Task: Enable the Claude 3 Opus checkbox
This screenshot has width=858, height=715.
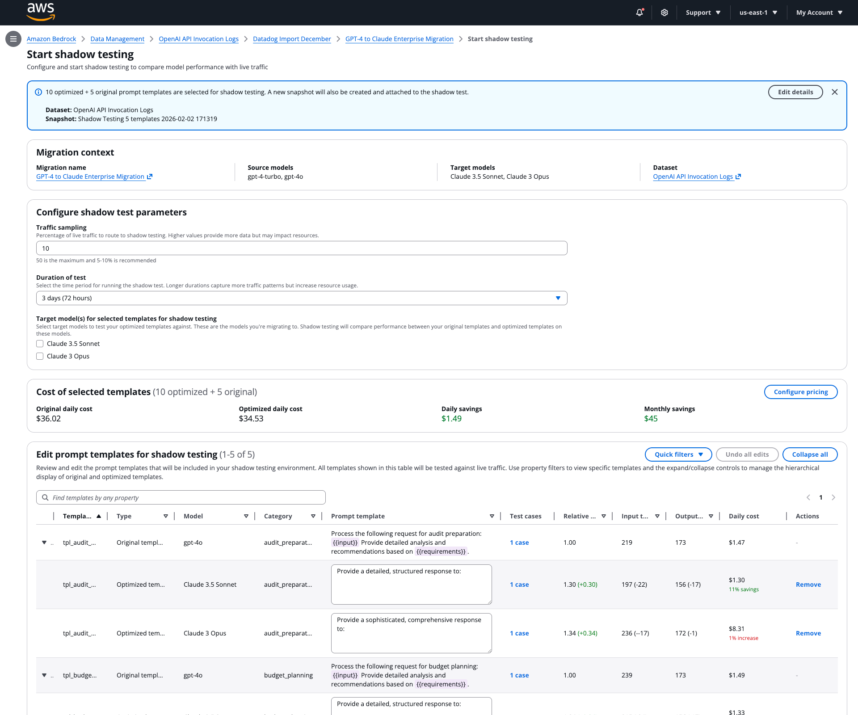Action: pos(40,356)
